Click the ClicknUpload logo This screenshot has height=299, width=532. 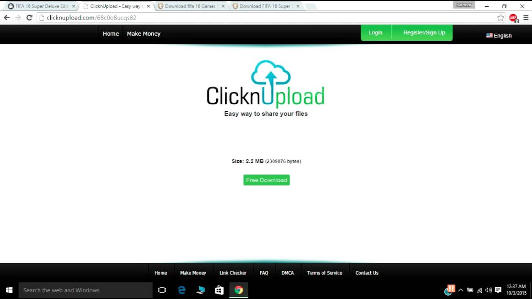tap(266, 84)
